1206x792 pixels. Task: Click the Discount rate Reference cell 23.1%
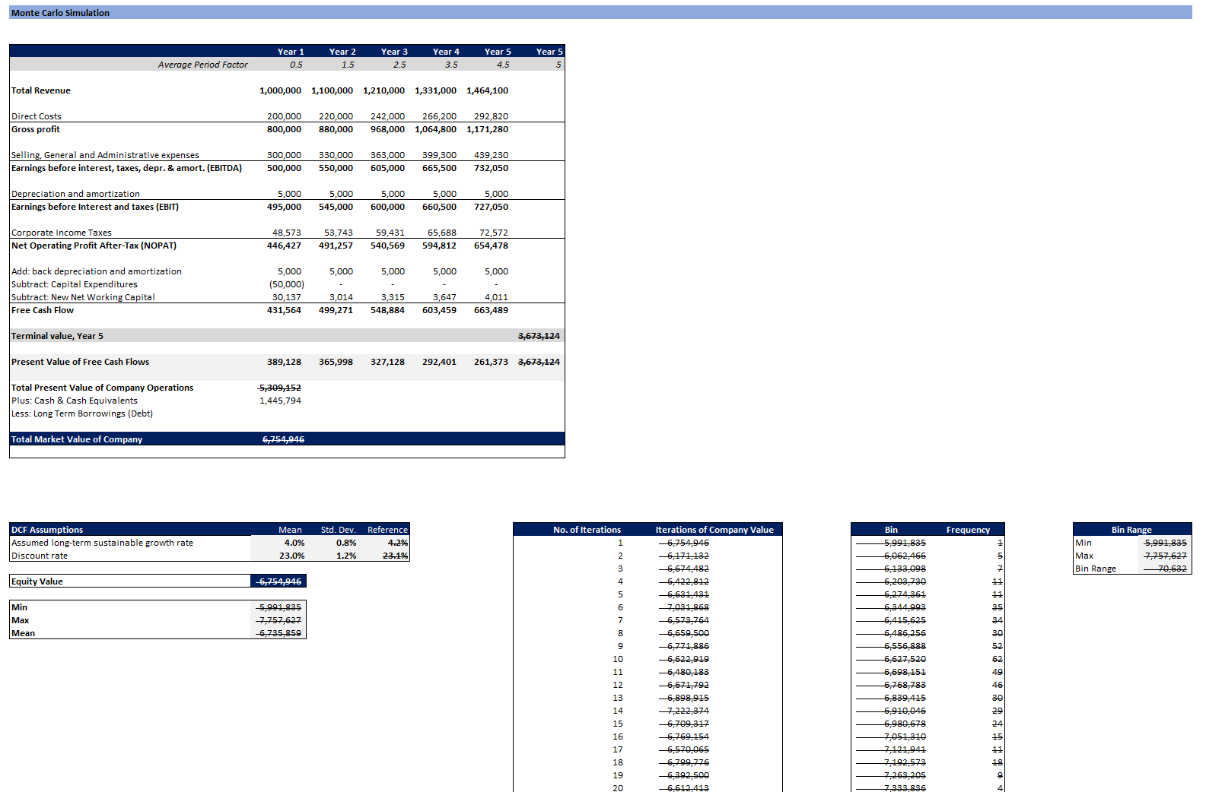(395, 556)
